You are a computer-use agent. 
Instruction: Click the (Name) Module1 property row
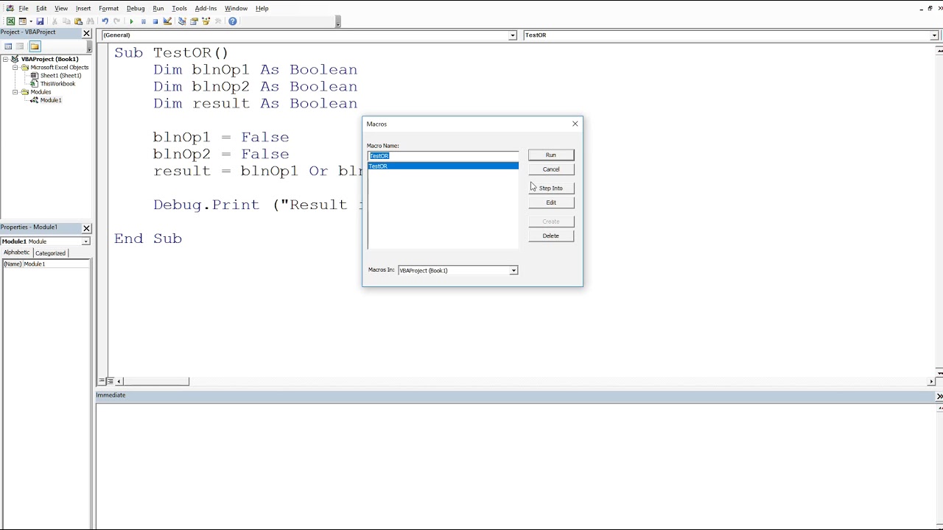click(46, 264)
